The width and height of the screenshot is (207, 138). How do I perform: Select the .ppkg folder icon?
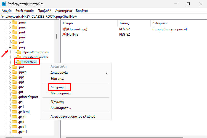pos(15,72)
